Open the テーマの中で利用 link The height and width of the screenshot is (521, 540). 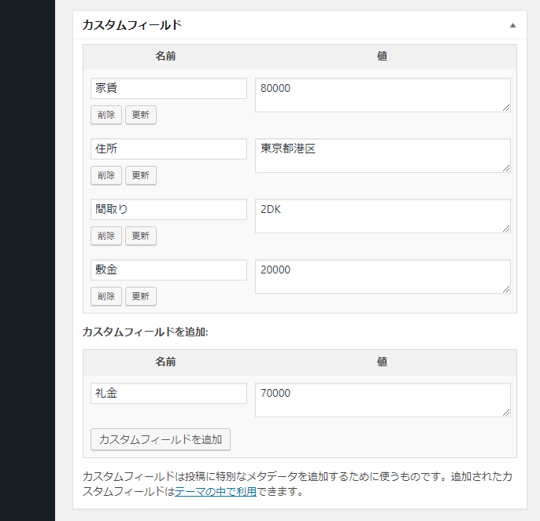[215, 492]
